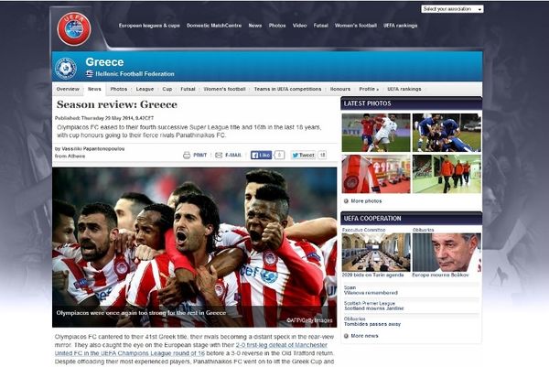This screenshot has width=549, height=367.
Task: Click the Facebook like count box
Action: tap(279, 155)
